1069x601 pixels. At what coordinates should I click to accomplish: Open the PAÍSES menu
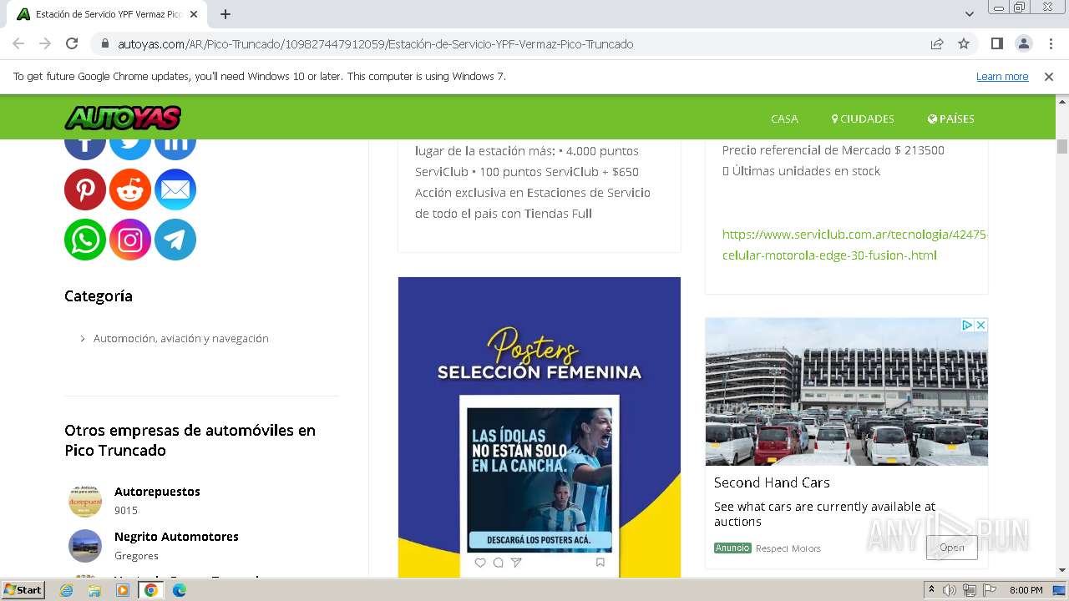950,119
